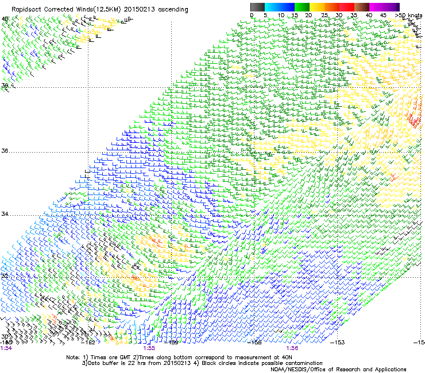Click the word 'ascending' in the title

tap(173, 10)
